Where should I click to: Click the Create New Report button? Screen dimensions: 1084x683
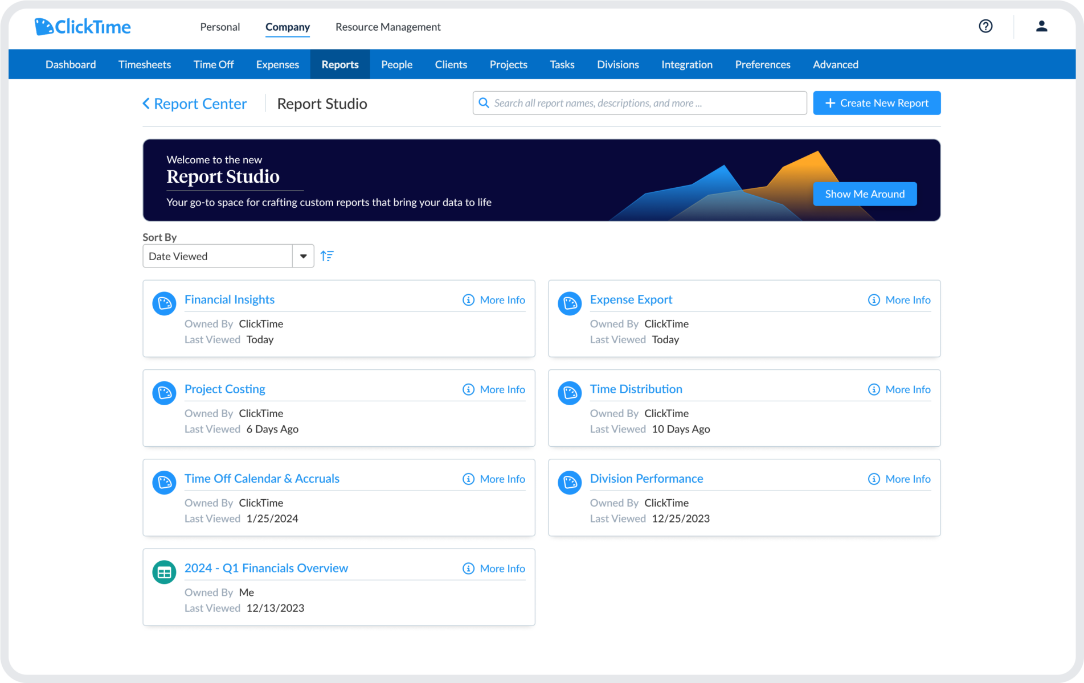pos(877,103)
